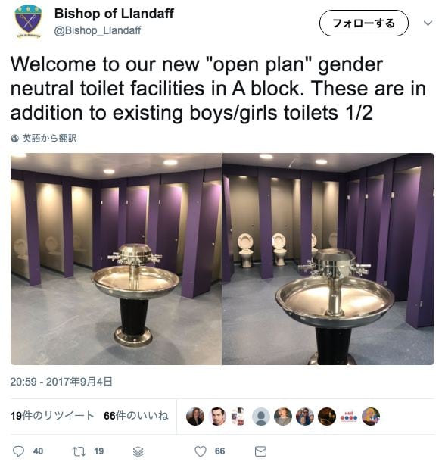Open the right toilet facilities photo
Viewport: 445px width, 462px height.
pos(328,259)
